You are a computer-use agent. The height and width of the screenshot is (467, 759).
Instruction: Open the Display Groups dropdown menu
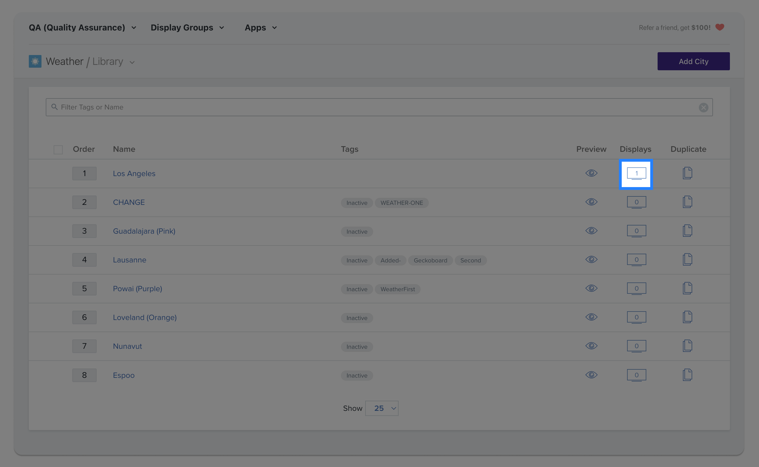pos(187,27)
